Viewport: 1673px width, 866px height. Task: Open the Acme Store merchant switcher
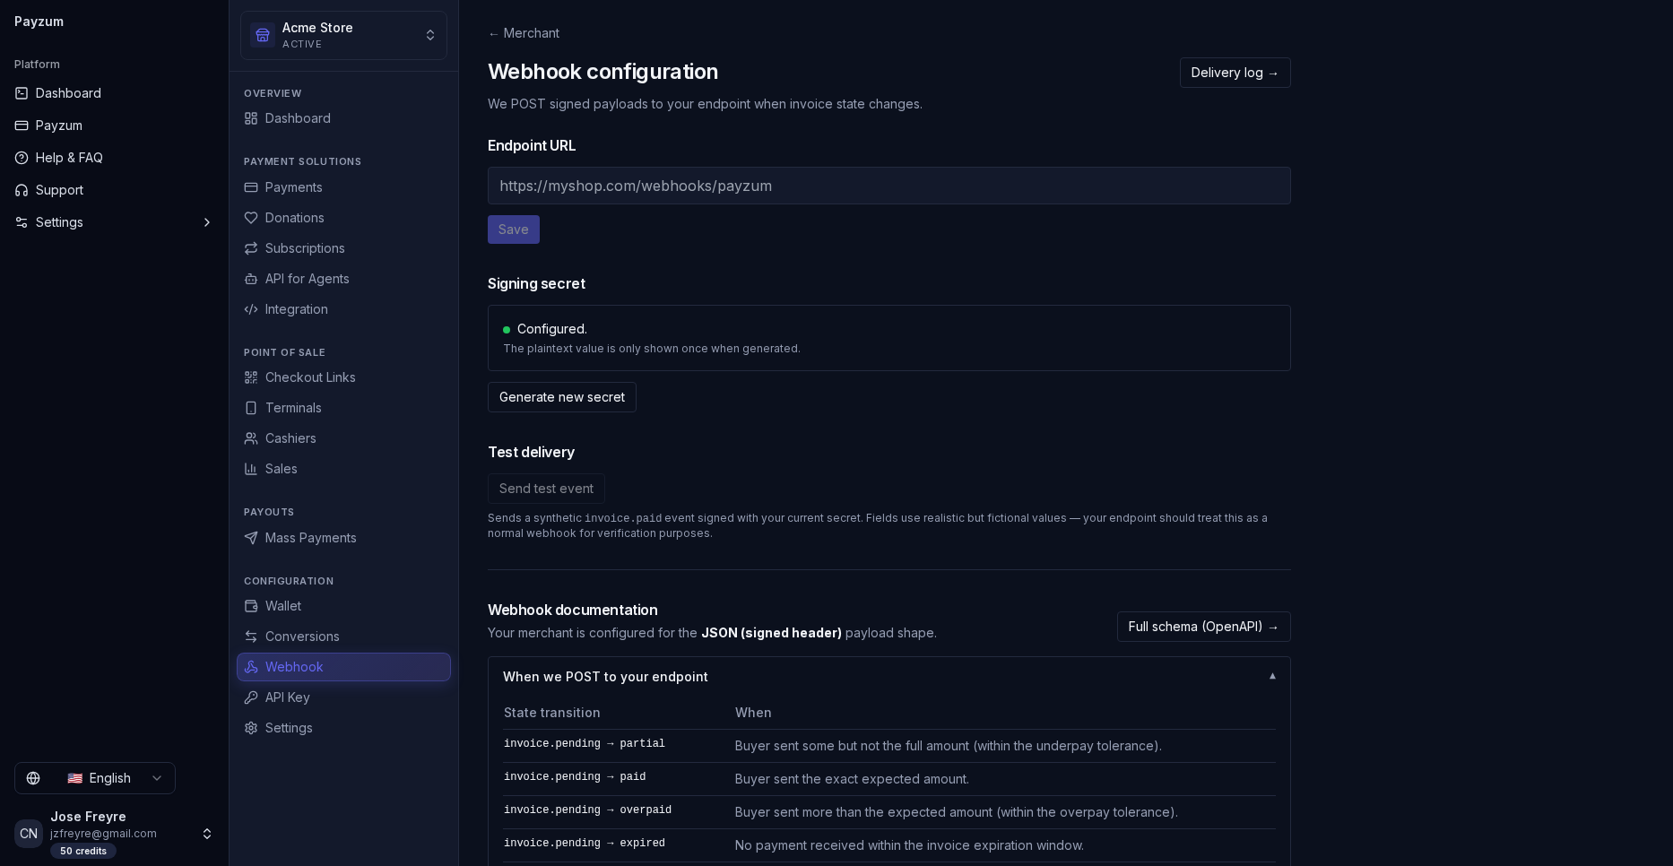[343, 35]
